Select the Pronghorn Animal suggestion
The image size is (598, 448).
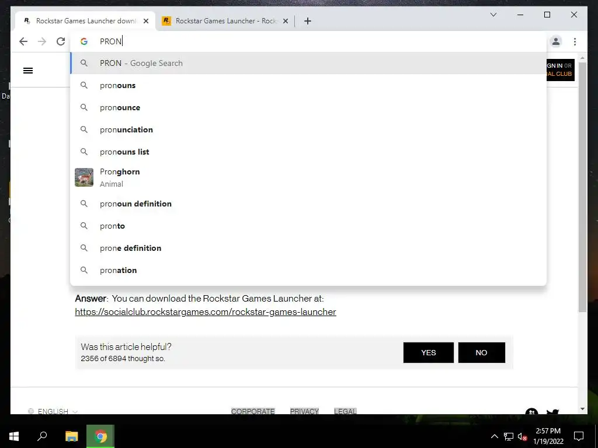(x=308, y=177)
